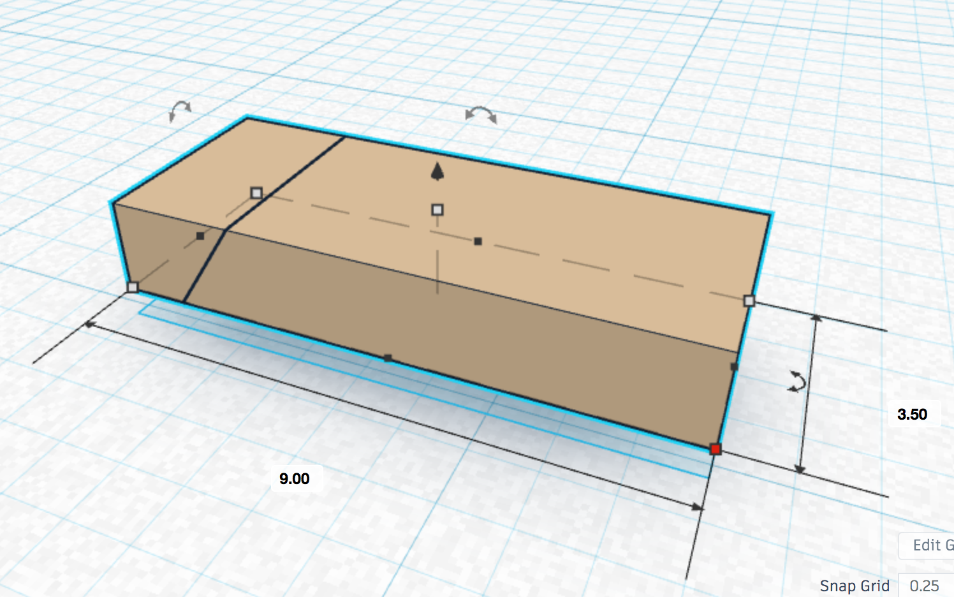The width and height of the screenshot is (954, 597).
Task: Click the black square handle on the right face
Action: click(732, 366)
